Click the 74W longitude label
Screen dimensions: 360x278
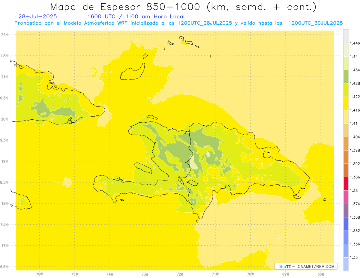110,274
